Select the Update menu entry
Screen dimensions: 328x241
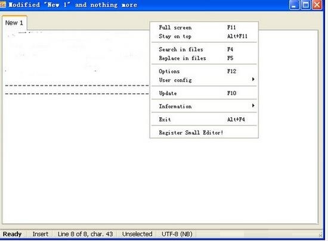204,93
